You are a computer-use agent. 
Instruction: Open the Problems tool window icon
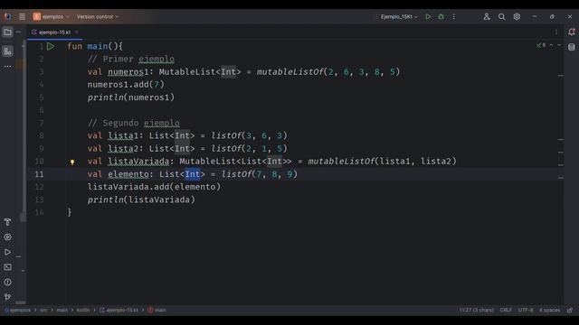pyautogui.click(x=7, y=283)
